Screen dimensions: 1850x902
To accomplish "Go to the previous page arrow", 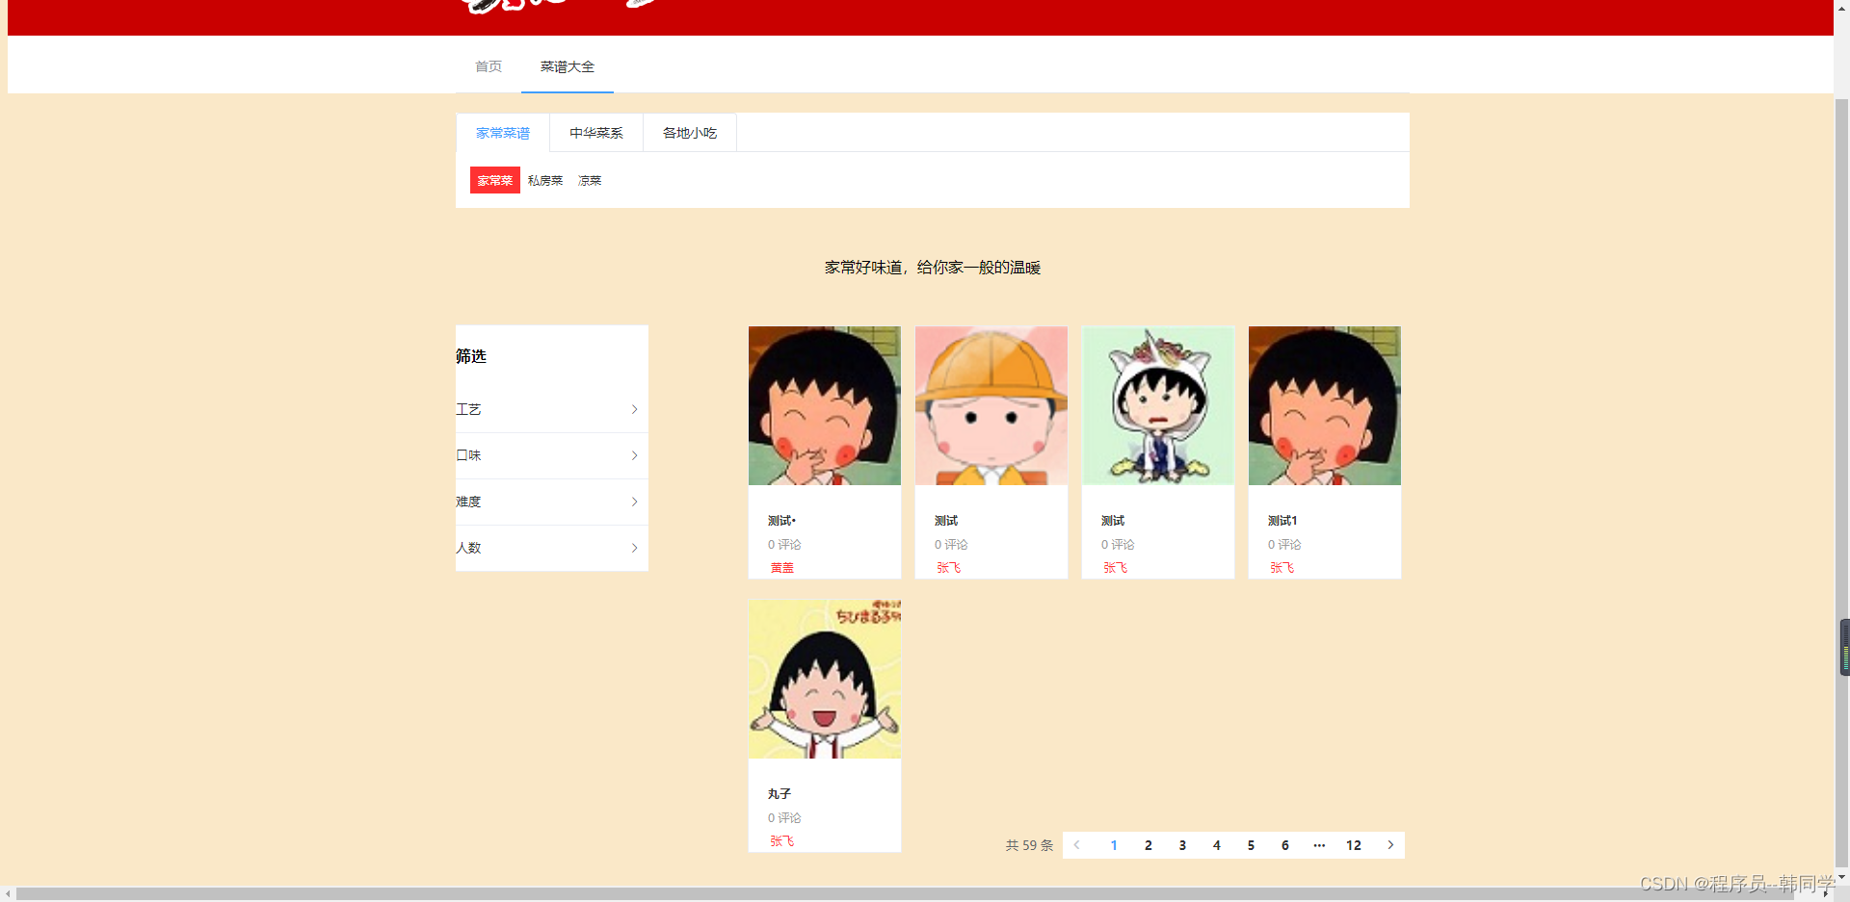I will 1077,845.
